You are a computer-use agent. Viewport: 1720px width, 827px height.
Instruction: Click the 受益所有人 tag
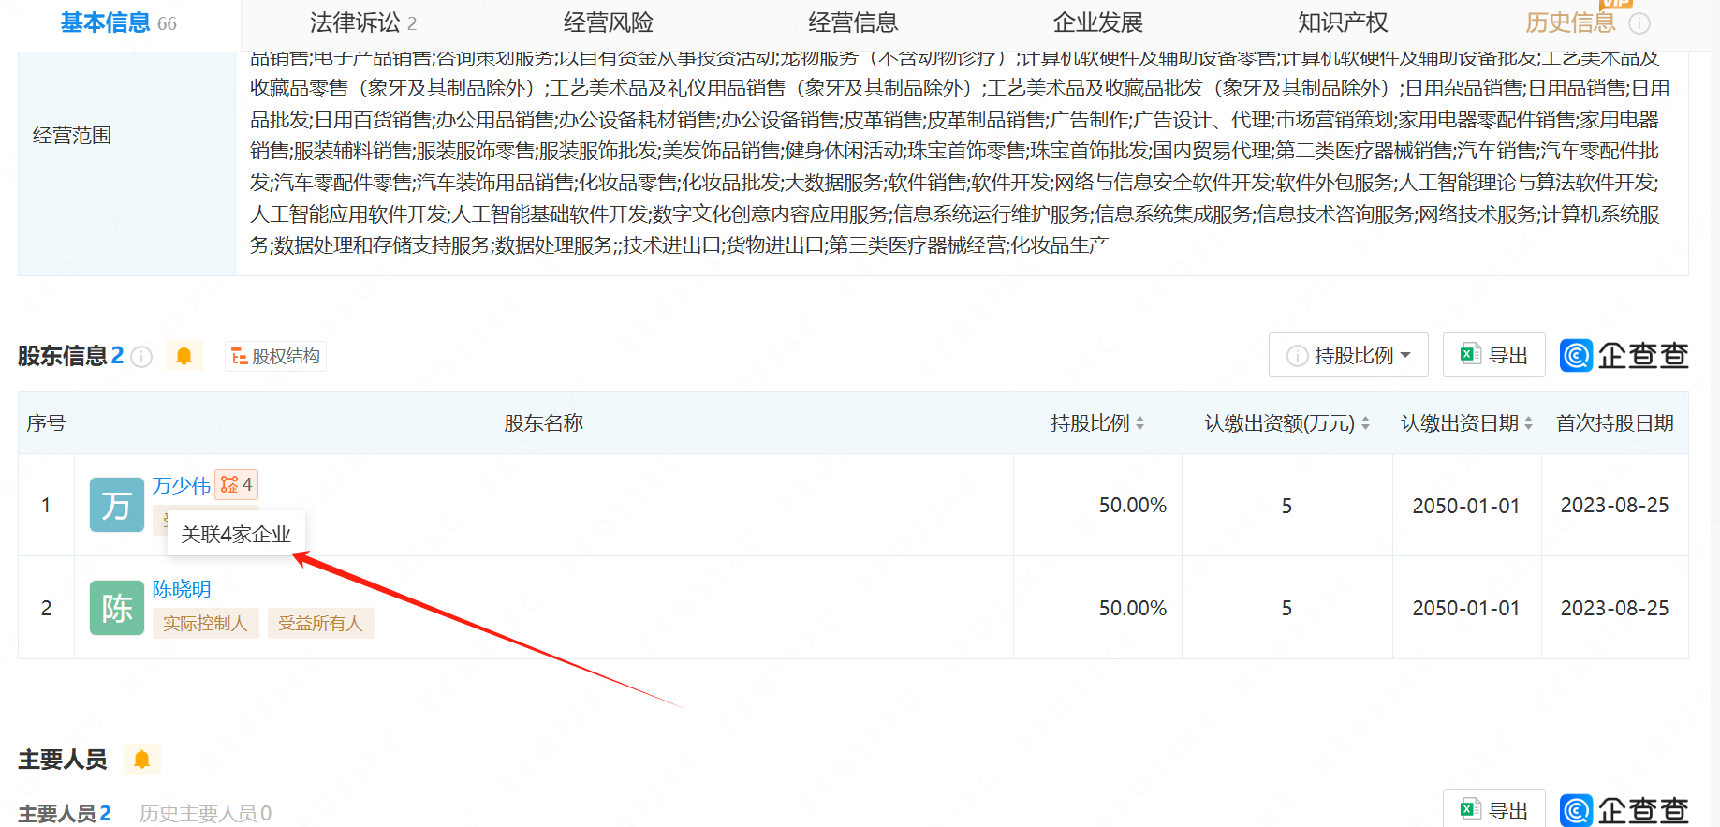tap(320, 624)
